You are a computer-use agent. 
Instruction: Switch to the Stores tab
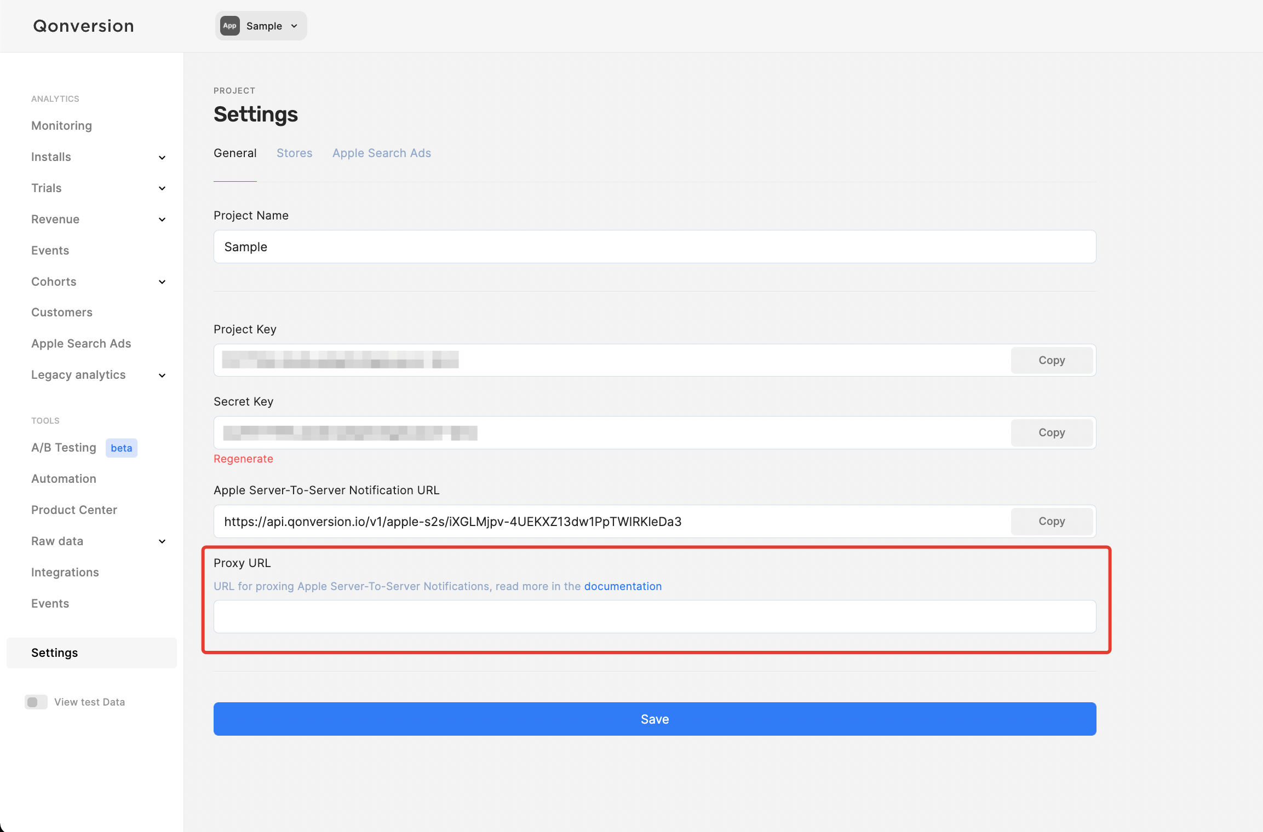pyautogui.click(x=294, y=153)
